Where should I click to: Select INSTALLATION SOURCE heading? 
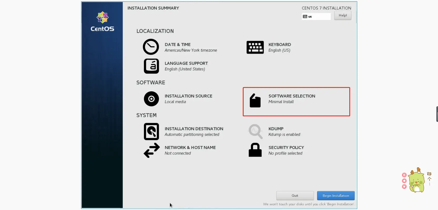point(188,96)
